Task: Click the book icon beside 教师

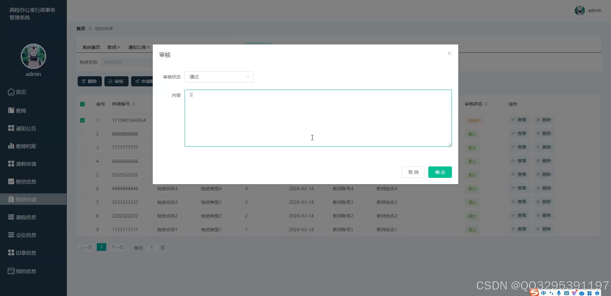Action: pos(11,110)
